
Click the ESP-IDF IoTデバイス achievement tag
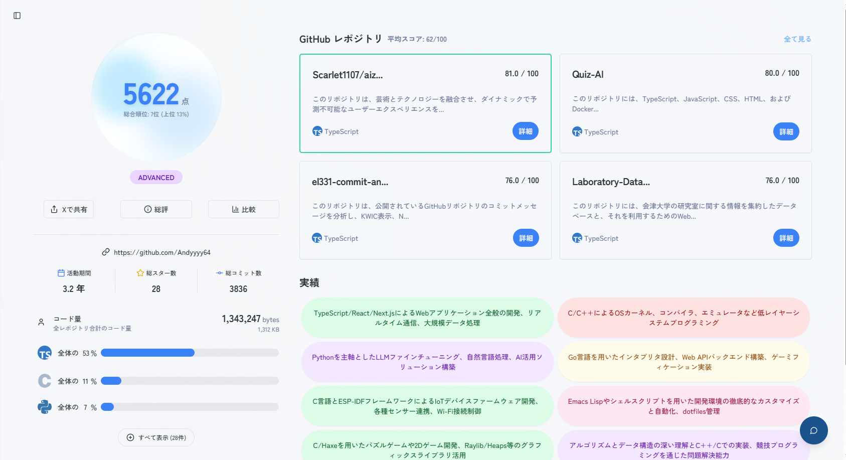pos(427,406)
